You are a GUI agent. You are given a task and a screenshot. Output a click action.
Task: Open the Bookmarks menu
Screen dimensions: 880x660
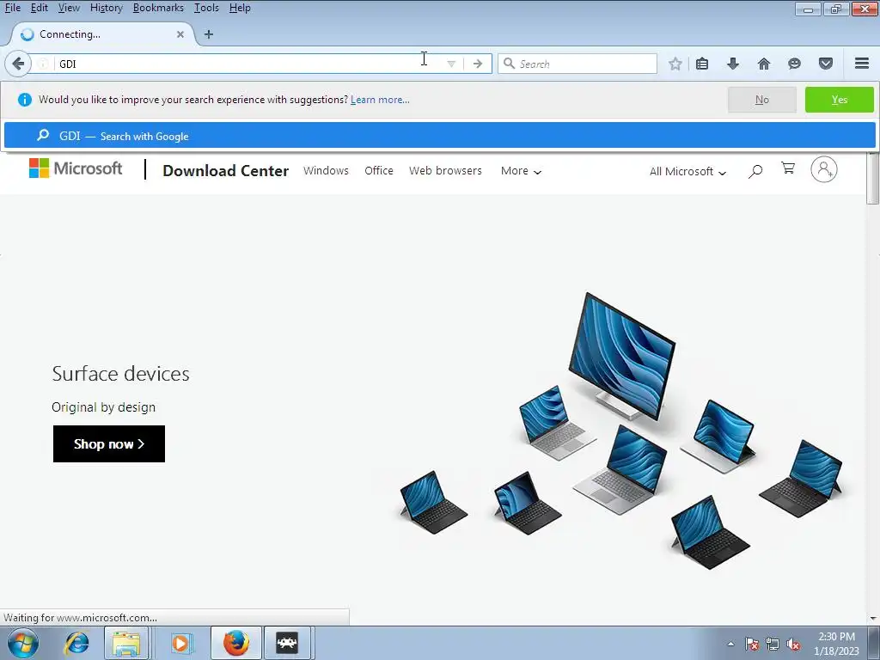coord(158,8)
